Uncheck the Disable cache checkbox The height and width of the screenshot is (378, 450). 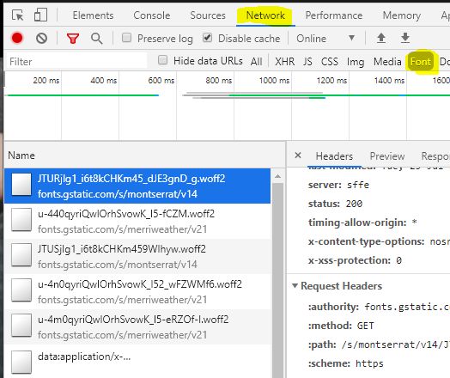point(207,38)
